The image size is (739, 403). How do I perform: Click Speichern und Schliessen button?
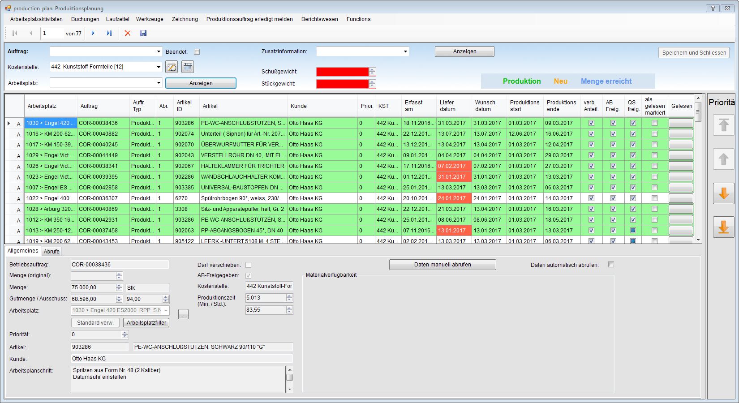pyautogui.click(x=694, y=53)
